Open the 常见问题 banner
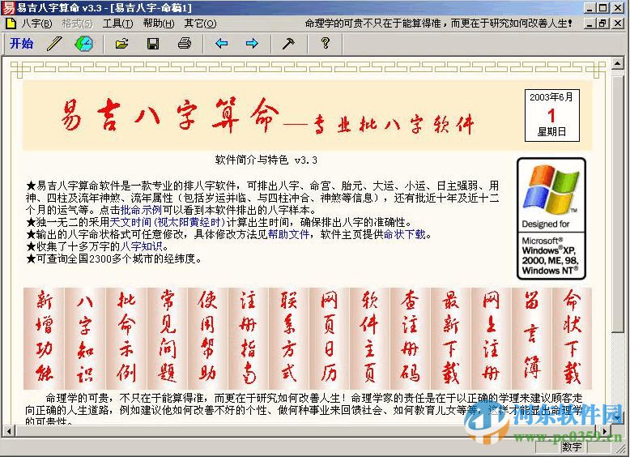 [x=167, y=338]
